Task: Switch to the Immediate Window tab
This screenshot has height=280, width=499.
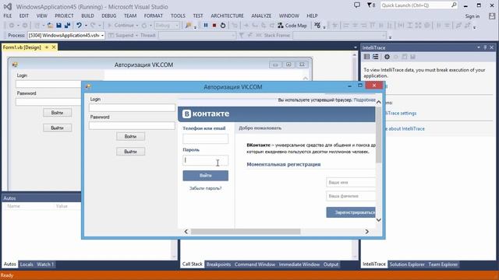Action: point(299,264)
